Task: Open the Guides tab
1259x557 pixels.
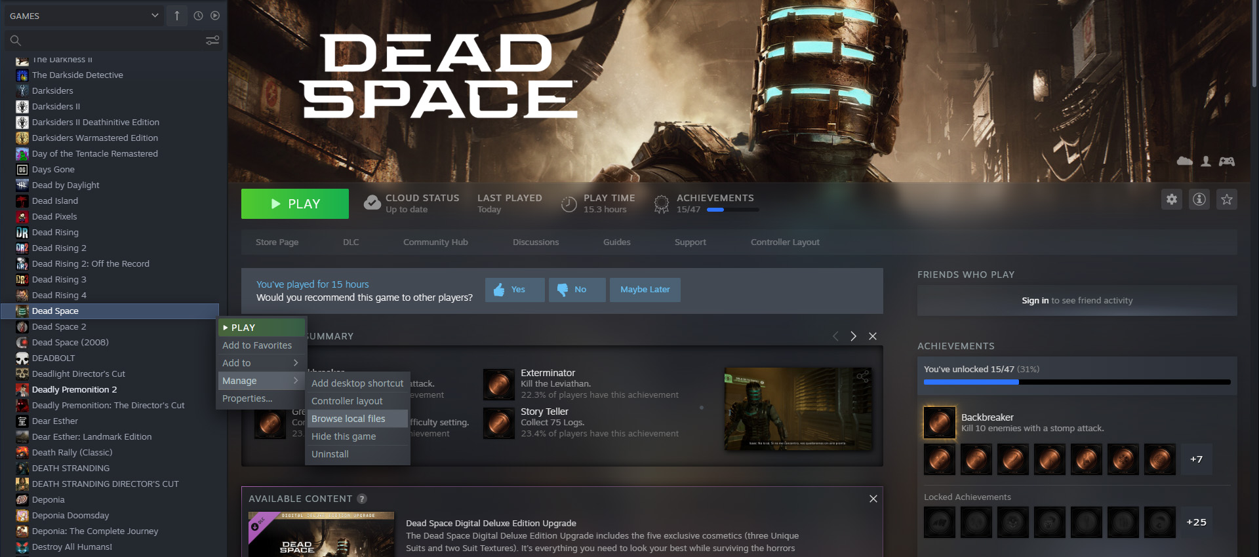Action: 617,242
